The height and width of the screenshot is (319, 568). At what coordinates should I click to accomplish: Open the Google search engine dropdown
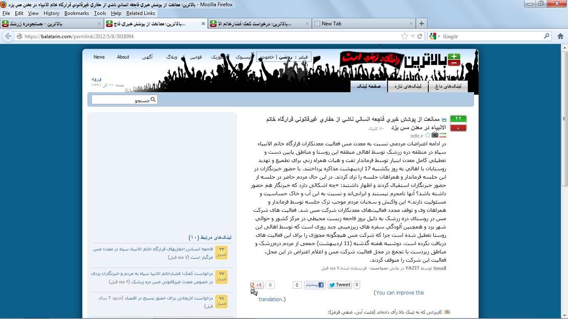click(x=435, y=36)
